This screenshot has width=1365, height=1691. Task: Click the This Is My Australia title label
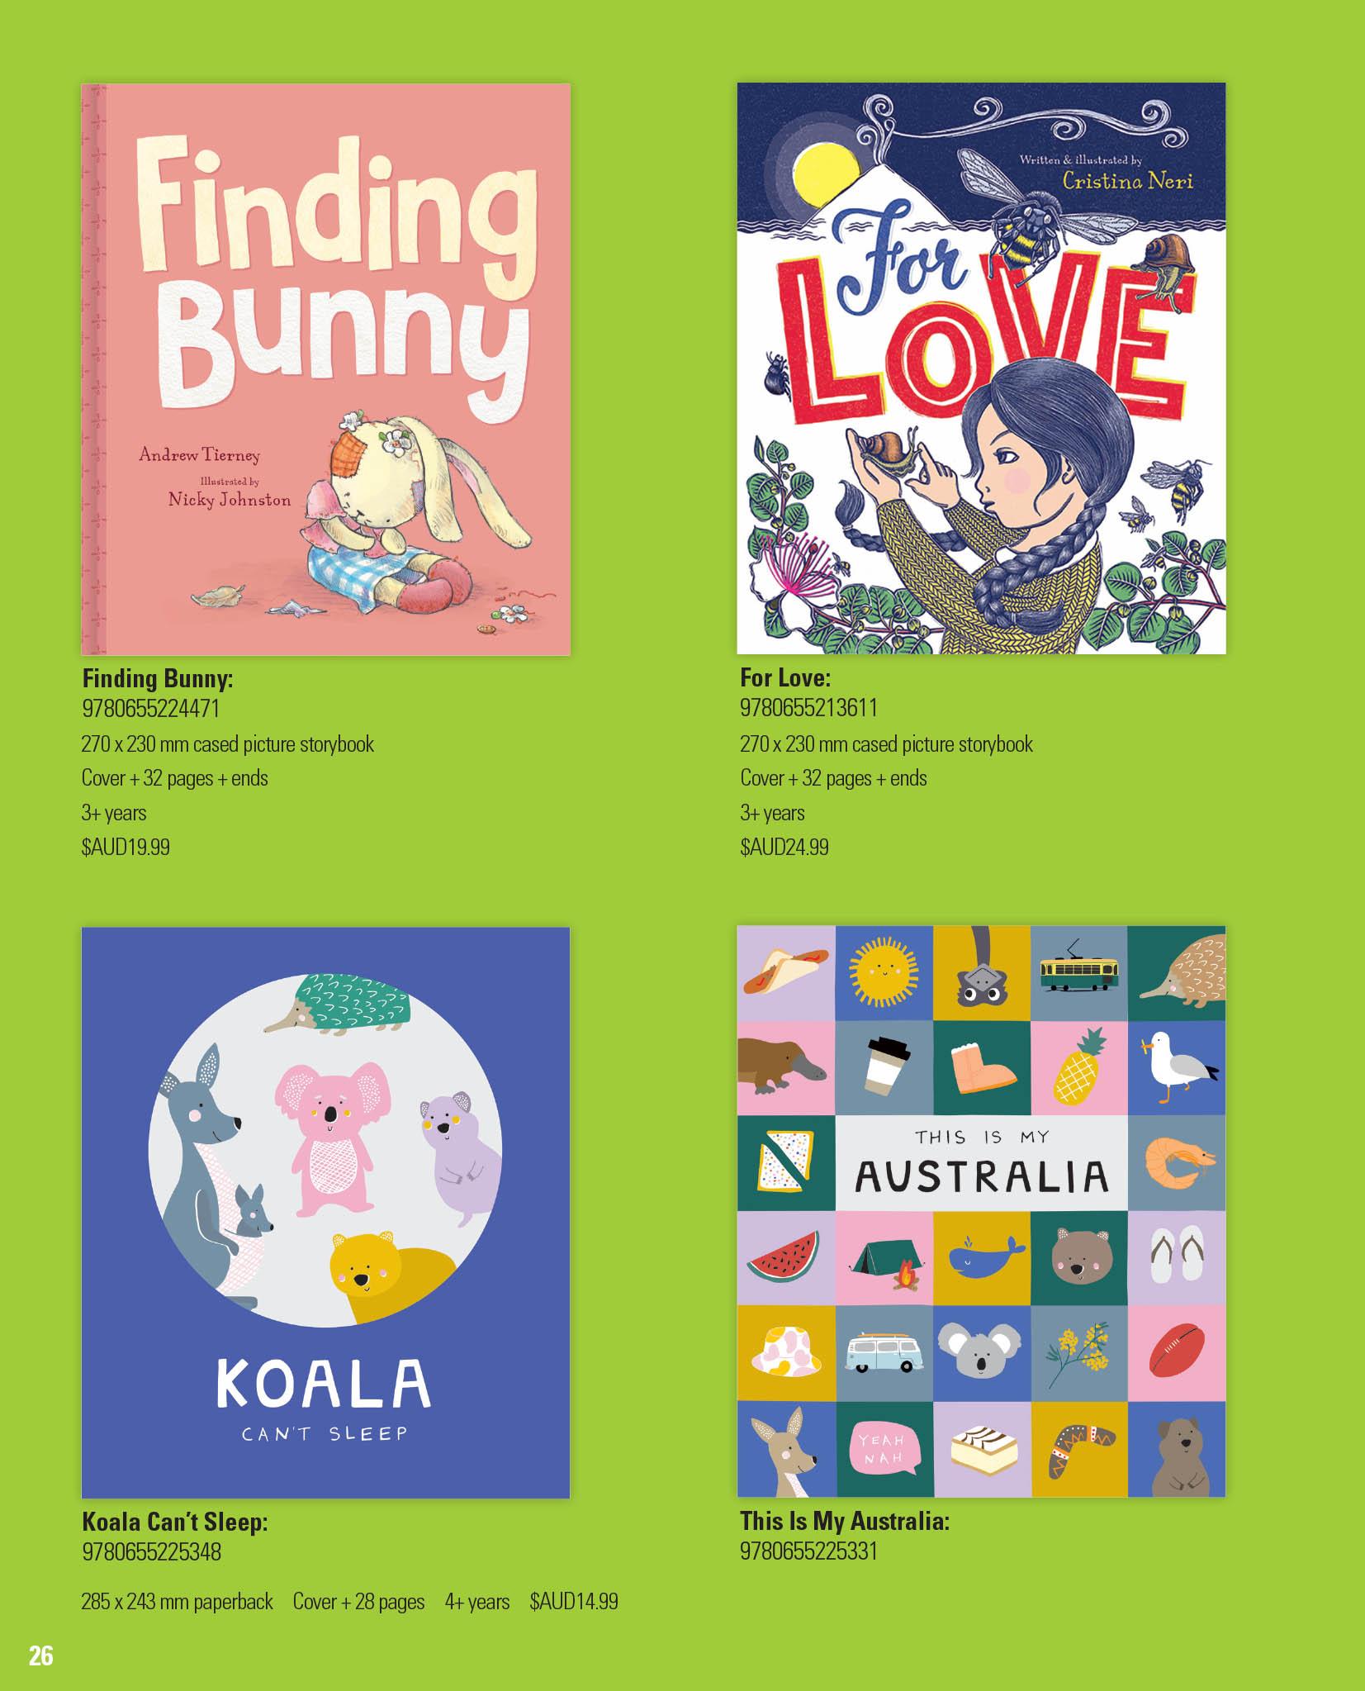[x=845, y=1522]
